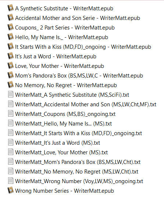This screenshot has width=164, height=199.
Task: Select the epub icon for Coupons_ 2 Part Series
Action: [x=11, y=27]
